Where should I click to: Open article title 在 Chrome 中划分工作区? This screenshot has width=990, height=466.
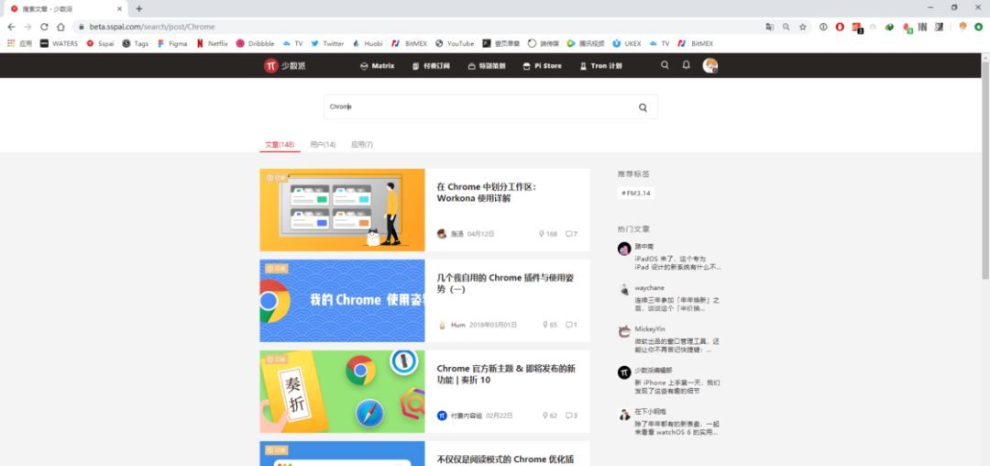[486, 193]
